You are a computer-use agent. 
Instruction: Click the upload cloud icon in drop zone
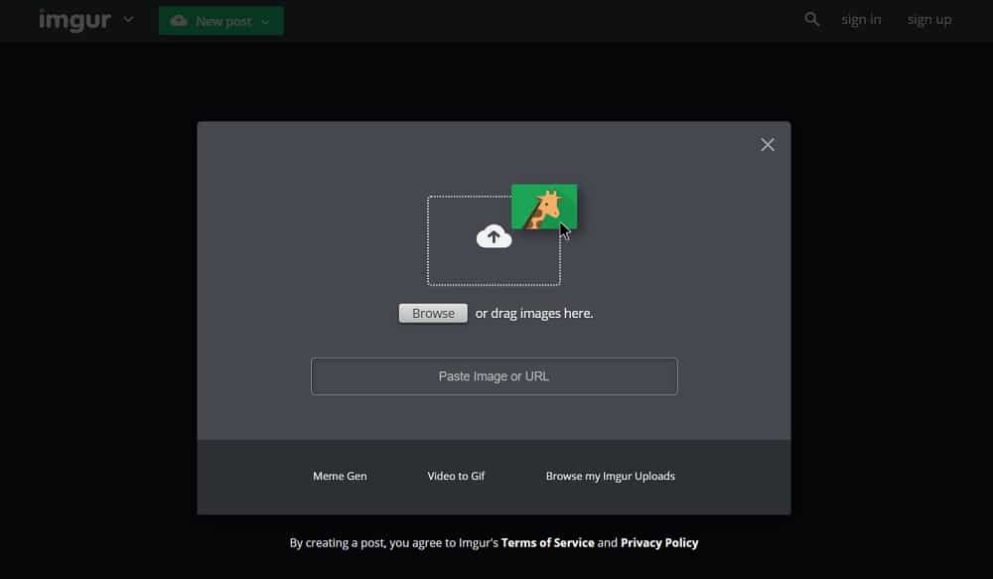494,236
